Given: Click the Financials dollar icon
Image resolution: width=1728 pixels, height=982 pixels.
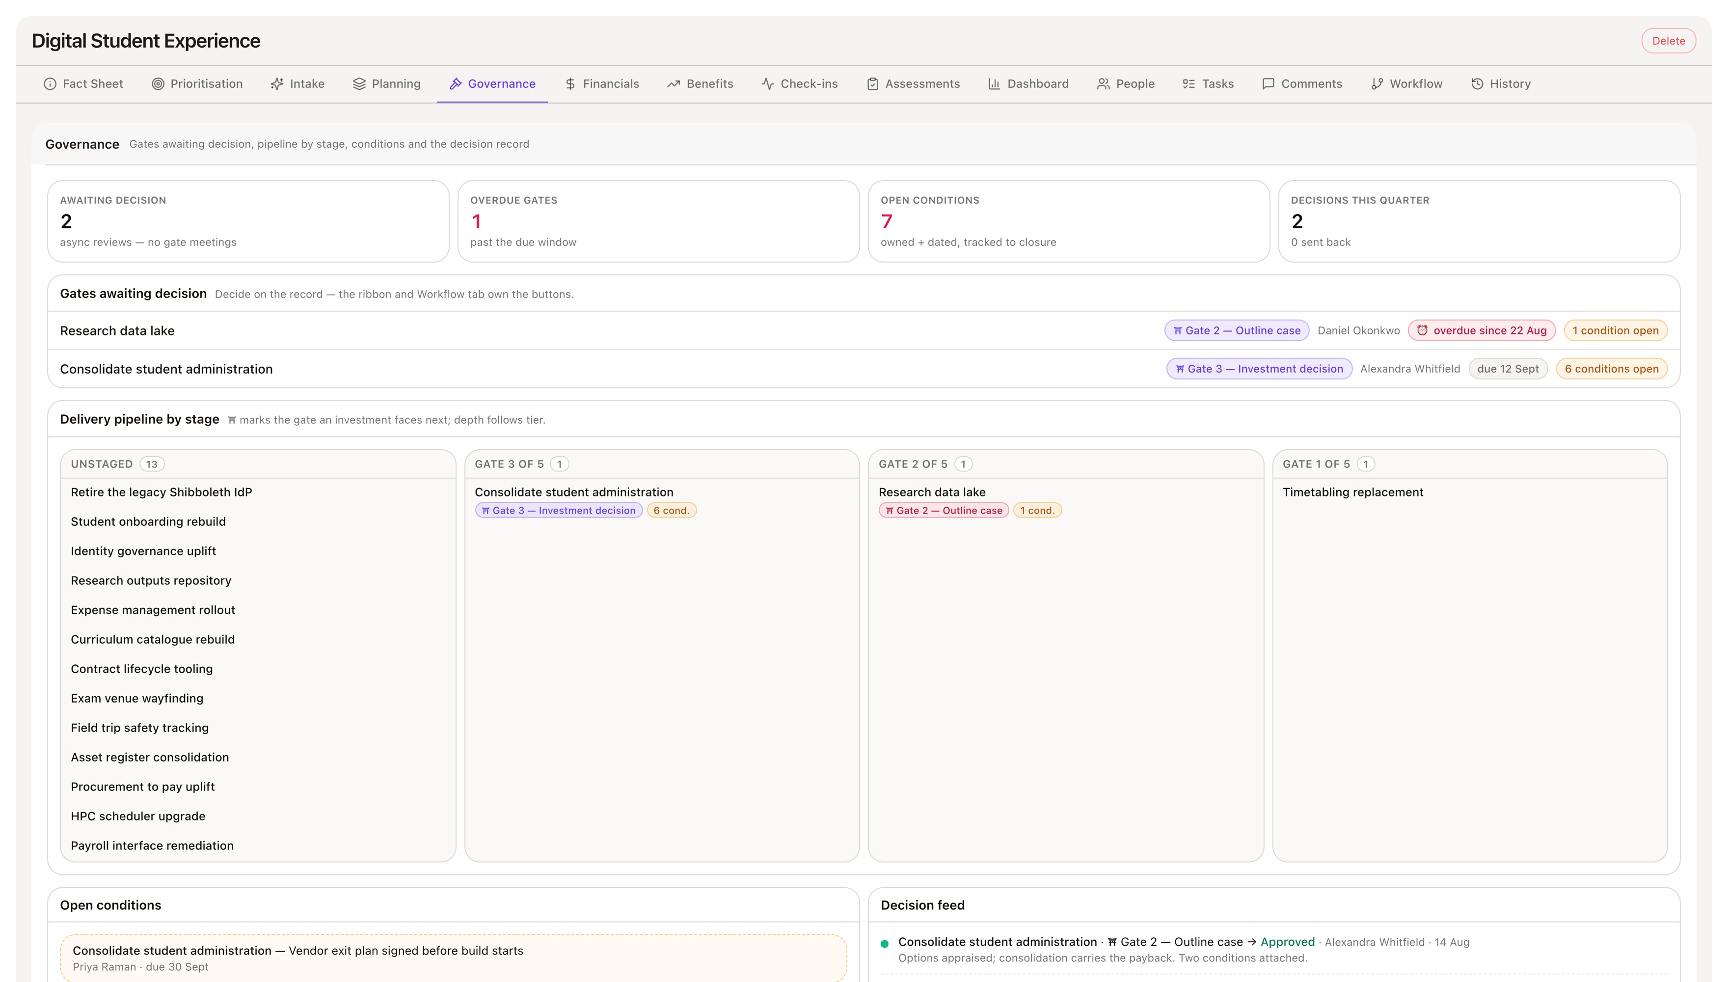Looking at the screenshot, I should (570, 83).
